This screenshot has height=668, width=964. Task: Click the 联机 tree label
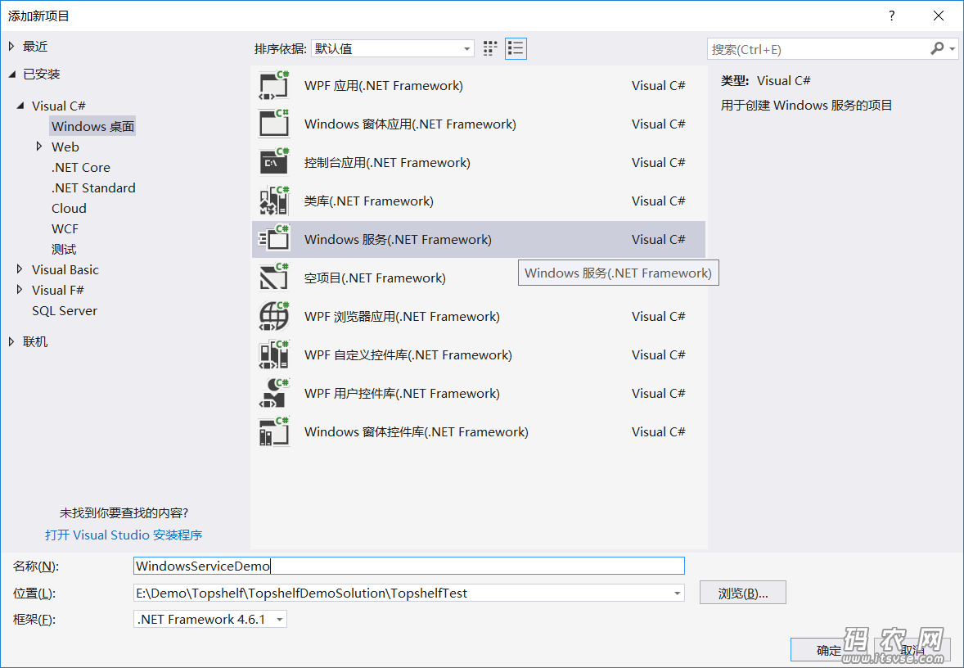tap(35, 341)
